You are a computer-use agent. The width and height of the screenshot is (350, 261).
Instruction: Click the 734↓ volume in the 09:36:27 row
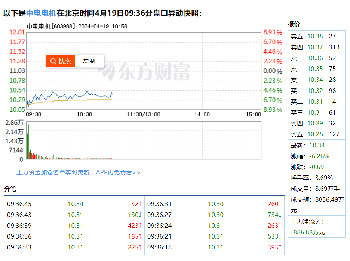(275, 215)
